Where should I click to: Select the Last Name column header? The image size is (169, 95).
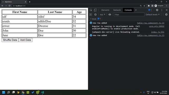55,12
